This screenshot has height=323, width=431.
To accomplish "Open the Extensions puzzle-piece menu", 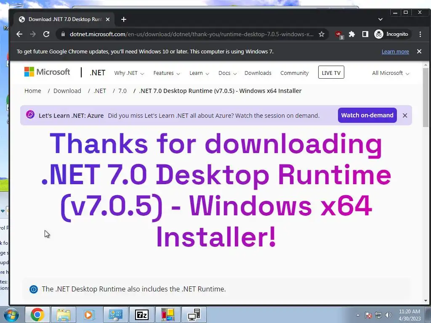I will pos(351,34).
